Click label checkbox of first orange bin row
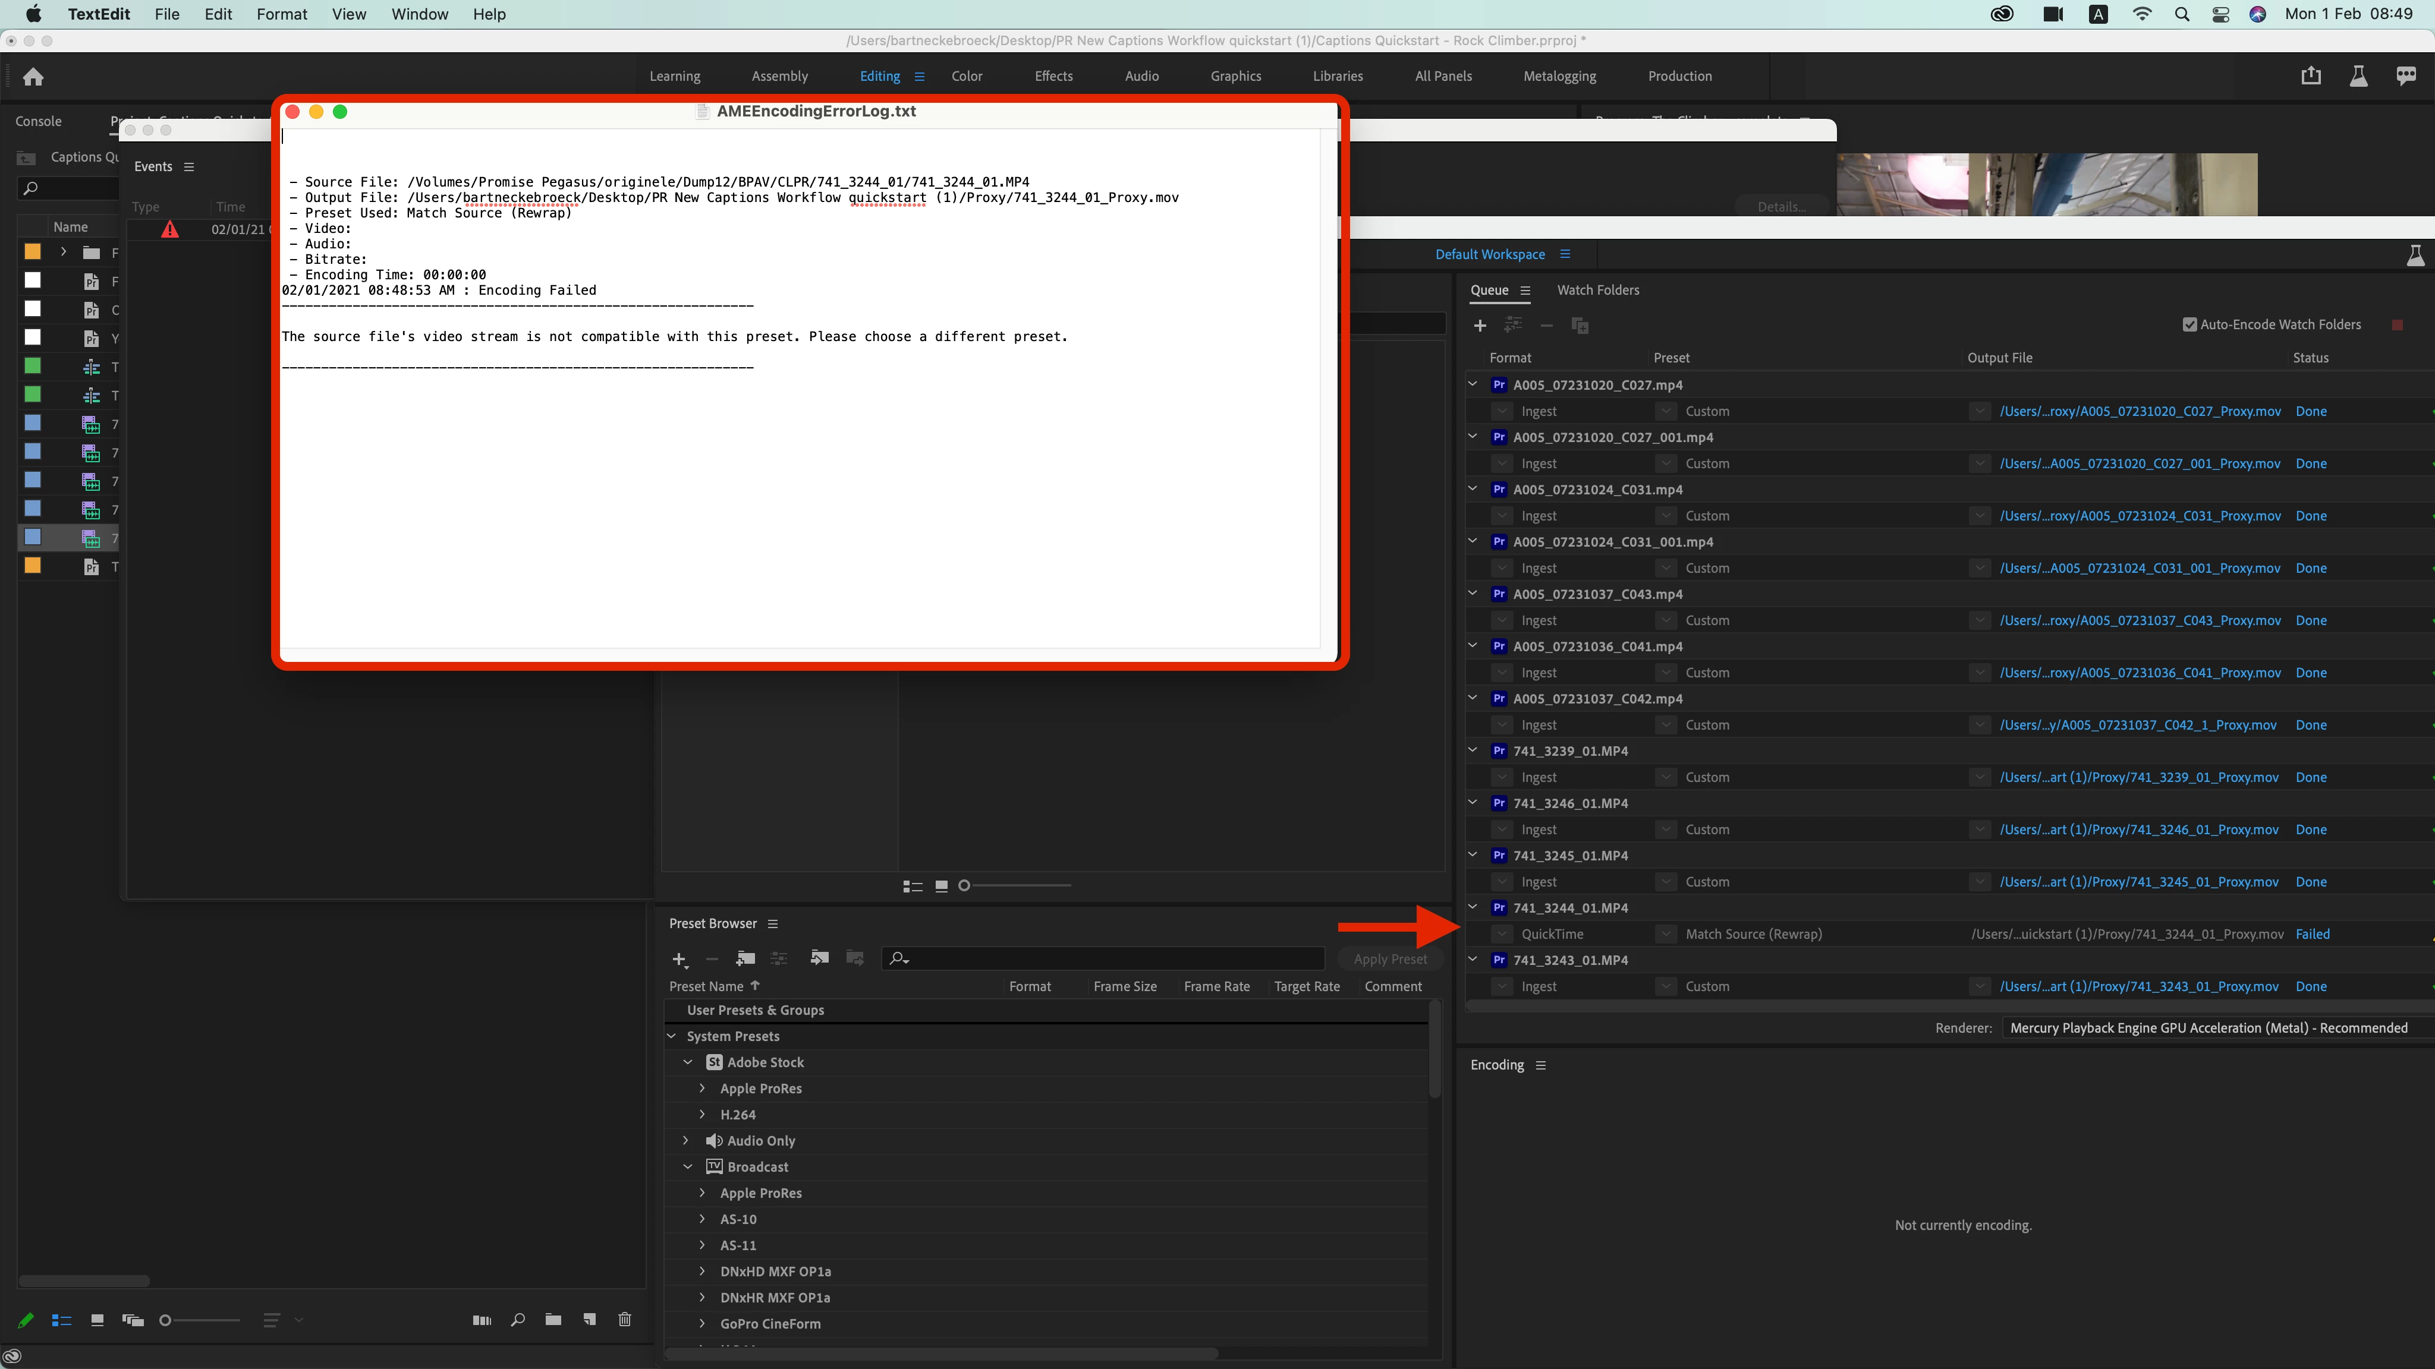2435x1369 pixels. (x=32, y=251)
